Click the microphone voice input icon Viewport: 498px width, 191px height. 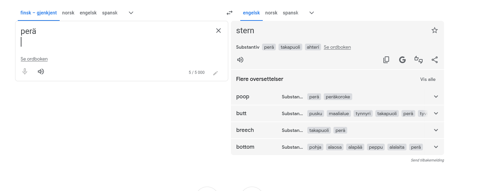click(x=25, y=71)
